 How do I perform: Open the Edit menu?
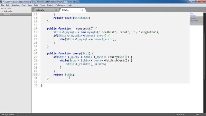tap(8, 5)
